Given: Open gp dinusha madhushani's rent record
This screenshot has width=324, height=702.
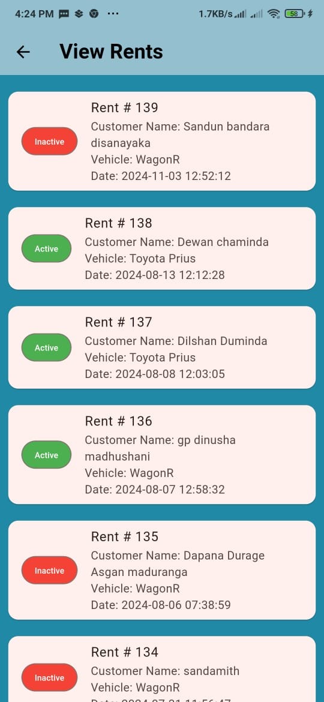Looking at the screenshot, I should 162,455.
